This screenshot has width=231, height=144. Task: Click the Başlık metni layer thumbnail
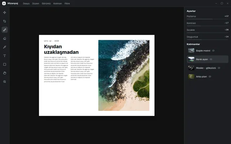[x=191, y=50]
